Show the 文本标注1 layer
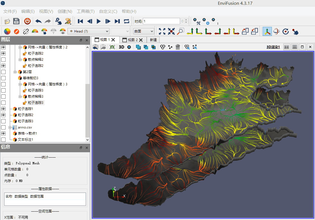This screenshot has width=315, height=220. pos(3,139)
